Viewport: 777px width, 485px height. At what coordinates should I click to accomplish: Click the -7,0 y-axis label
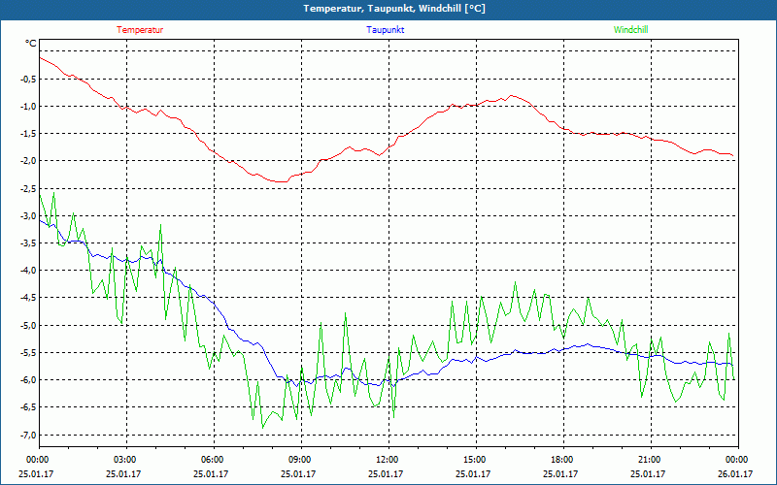(x=28, y=435)
